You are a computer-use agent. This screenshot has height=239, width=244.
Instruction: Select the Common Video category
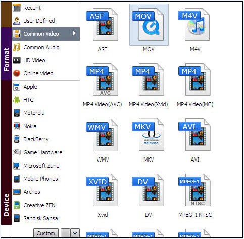tap(46, 34)
